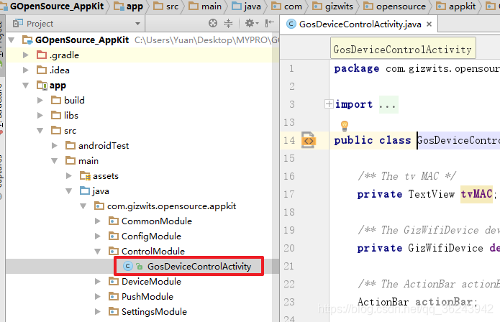This screenshot has width=500, height=322.
Task: Expand the DeviceModule package
Action: click(x=98, y=282)
